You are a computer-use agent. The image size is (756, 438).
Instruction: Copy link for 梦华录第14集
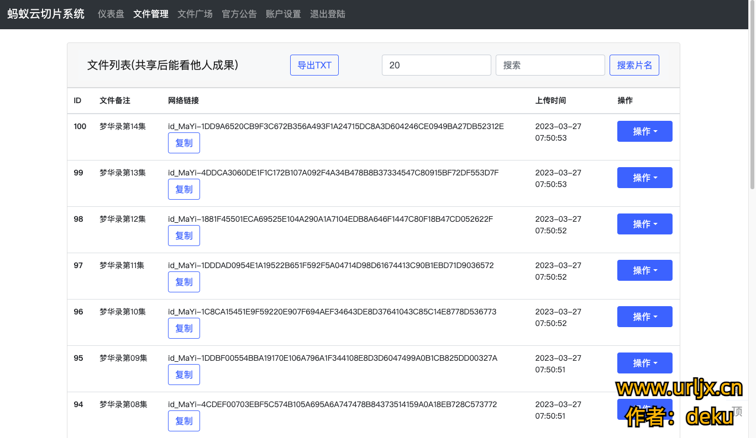[184, 143]
